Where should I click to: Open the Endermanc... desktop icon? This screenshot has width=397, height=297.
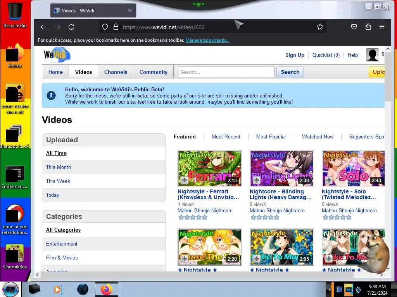[15, 177]
